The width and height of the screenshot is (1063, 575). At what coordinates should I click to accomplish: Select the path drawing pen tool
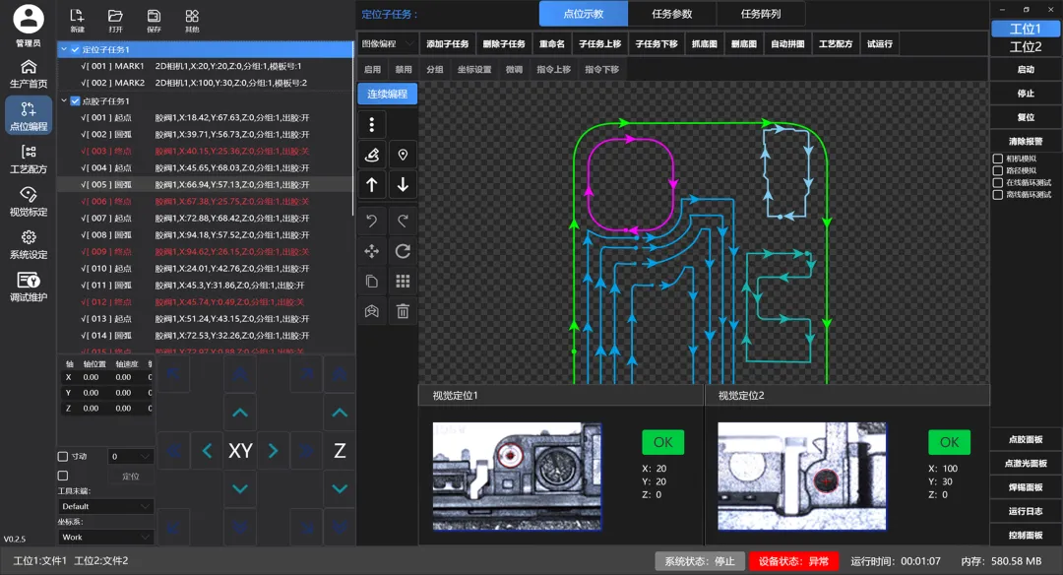click(371, 155)
